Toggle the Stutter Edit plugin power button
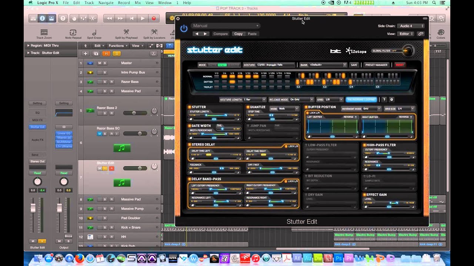 click(184, 29)
